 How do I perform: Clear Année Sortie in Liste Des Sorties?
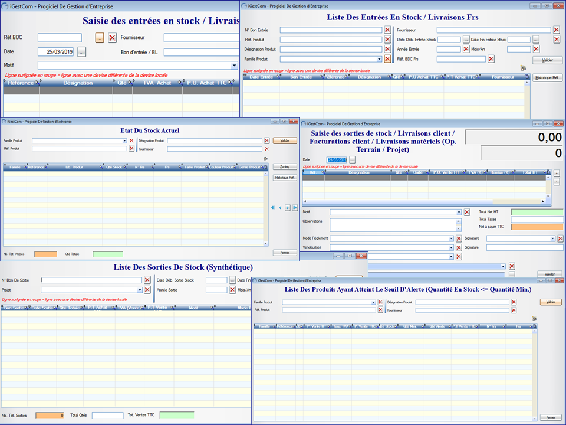(x=232, y=290)
